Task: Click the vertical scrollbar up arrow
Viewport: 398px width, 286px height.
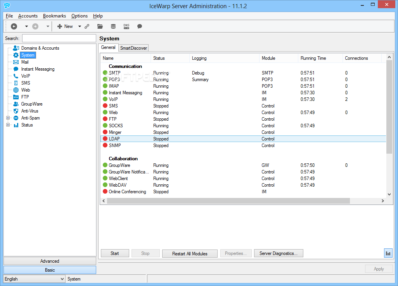Action: (x=389, y=57)
